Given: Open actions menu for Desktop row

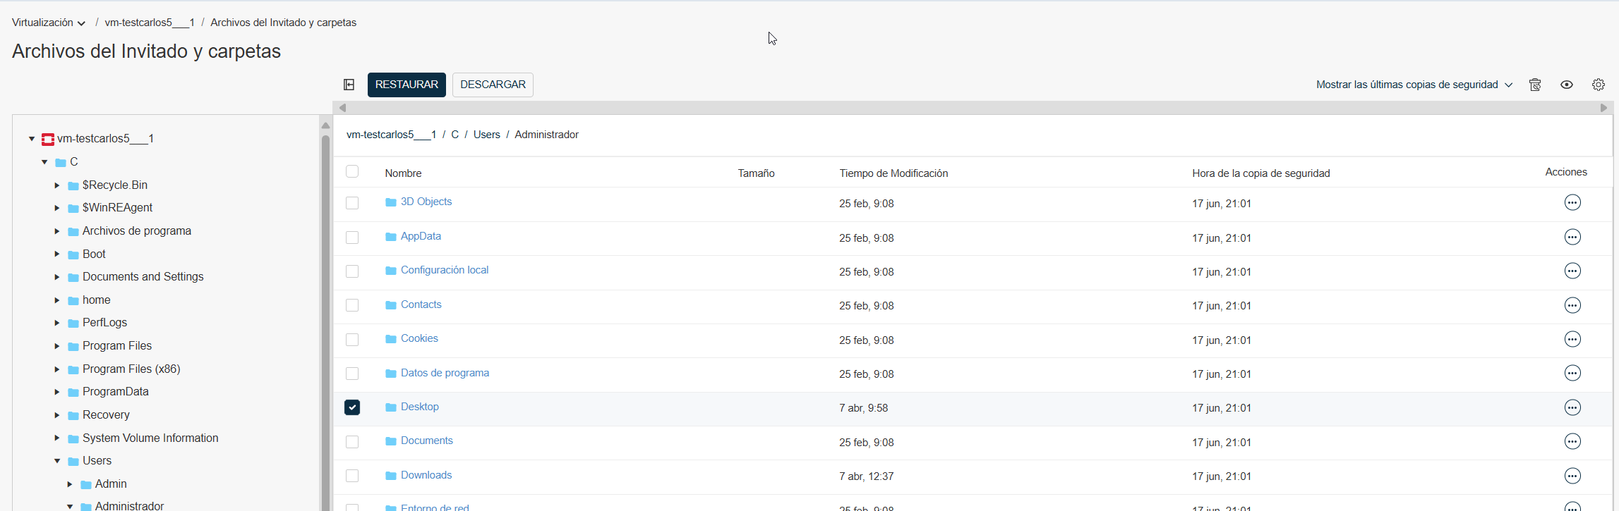Looking at the screenshot, I should (1572, 407).
